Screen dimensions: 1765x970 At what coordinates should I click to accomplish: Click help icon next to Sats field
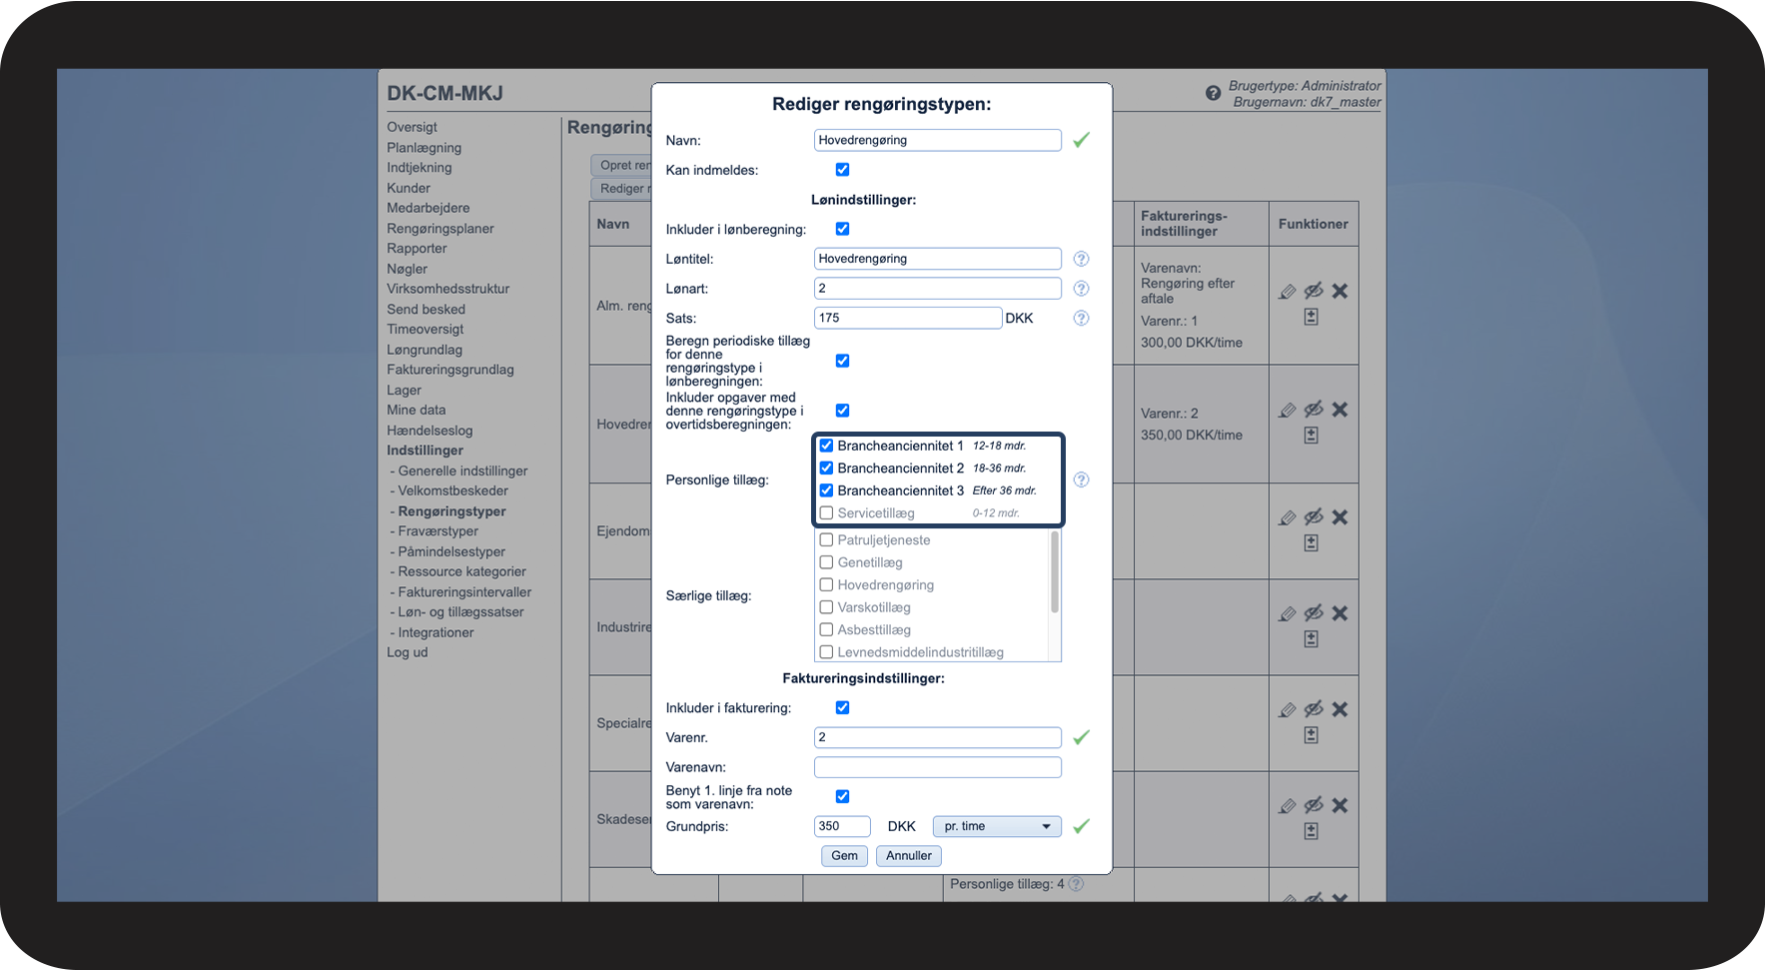click(1081, 318)
